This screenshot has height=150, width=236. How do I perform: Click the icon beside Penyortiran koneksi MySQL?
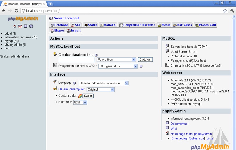[55, 65]
